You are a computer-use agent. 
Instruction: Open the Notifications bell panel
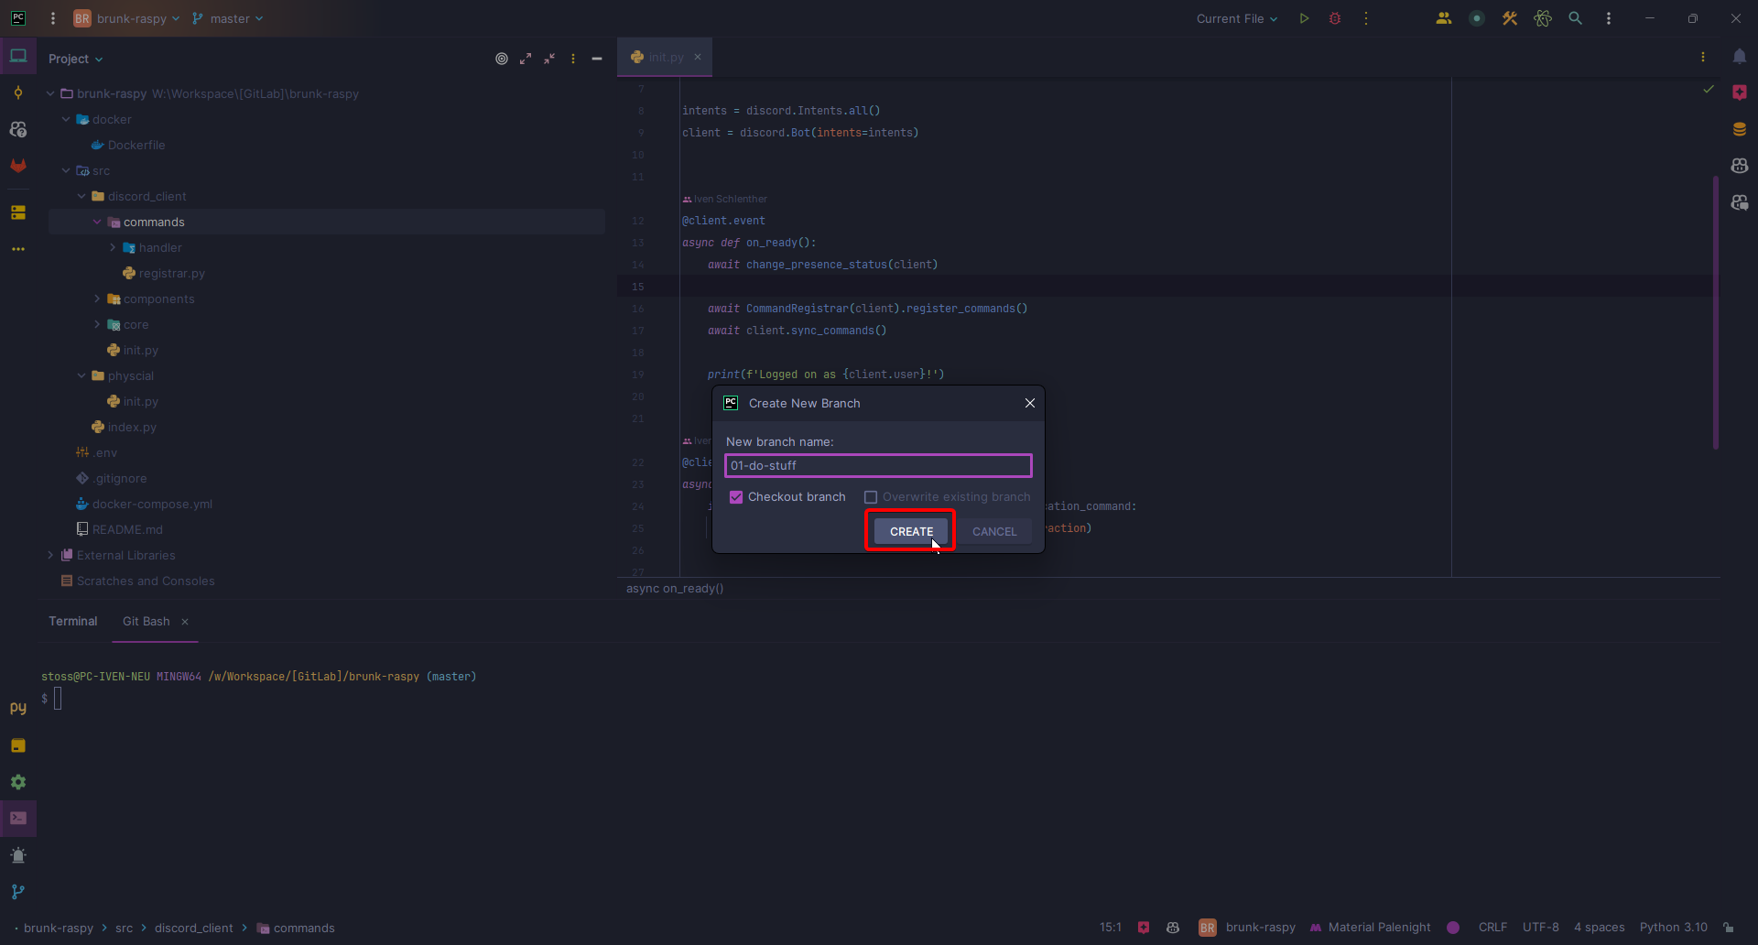[x=1739, y=57]
